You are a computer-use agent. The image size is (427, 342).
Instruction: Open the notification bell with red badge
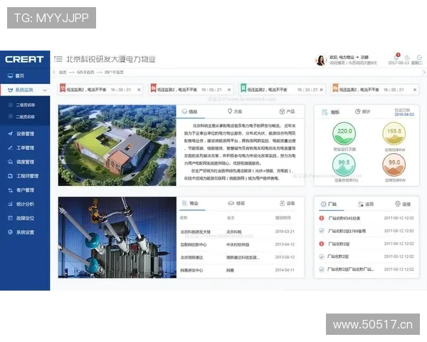click(396, 57)
